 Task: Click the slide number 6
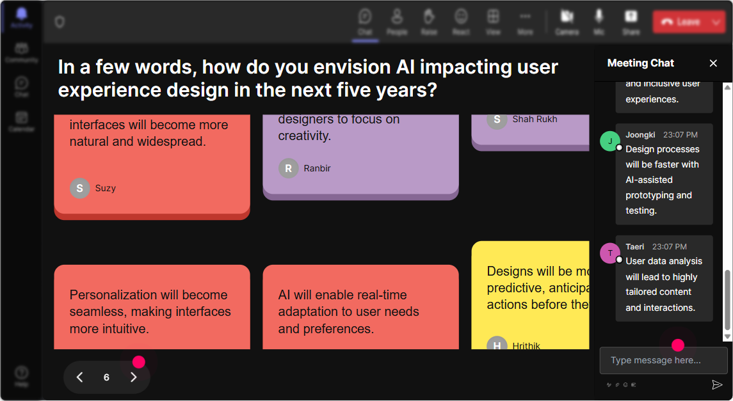click(106, 377)
